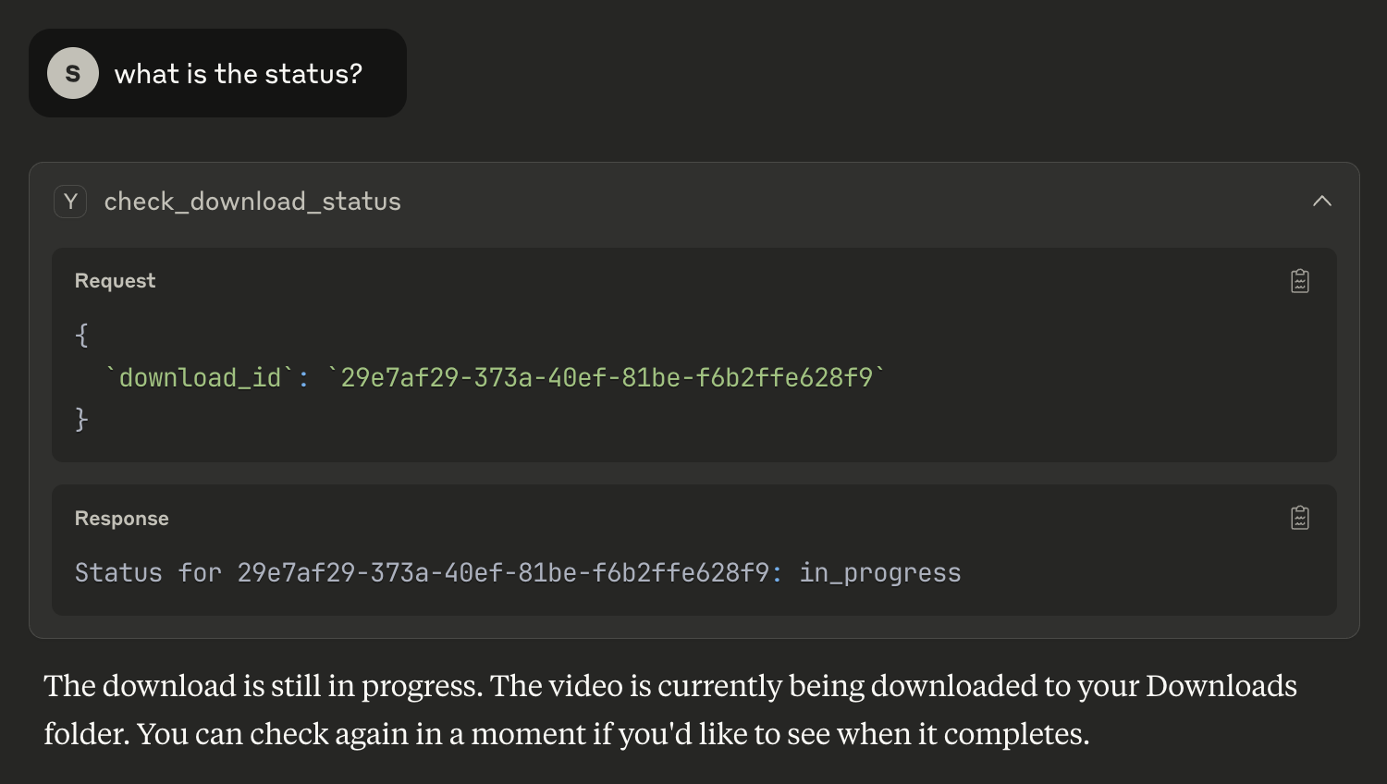The height and width of the screenshot is (784, 1387).
Task: Collapse the check_download_status panel with the chevron
Action: point(1322,201)
